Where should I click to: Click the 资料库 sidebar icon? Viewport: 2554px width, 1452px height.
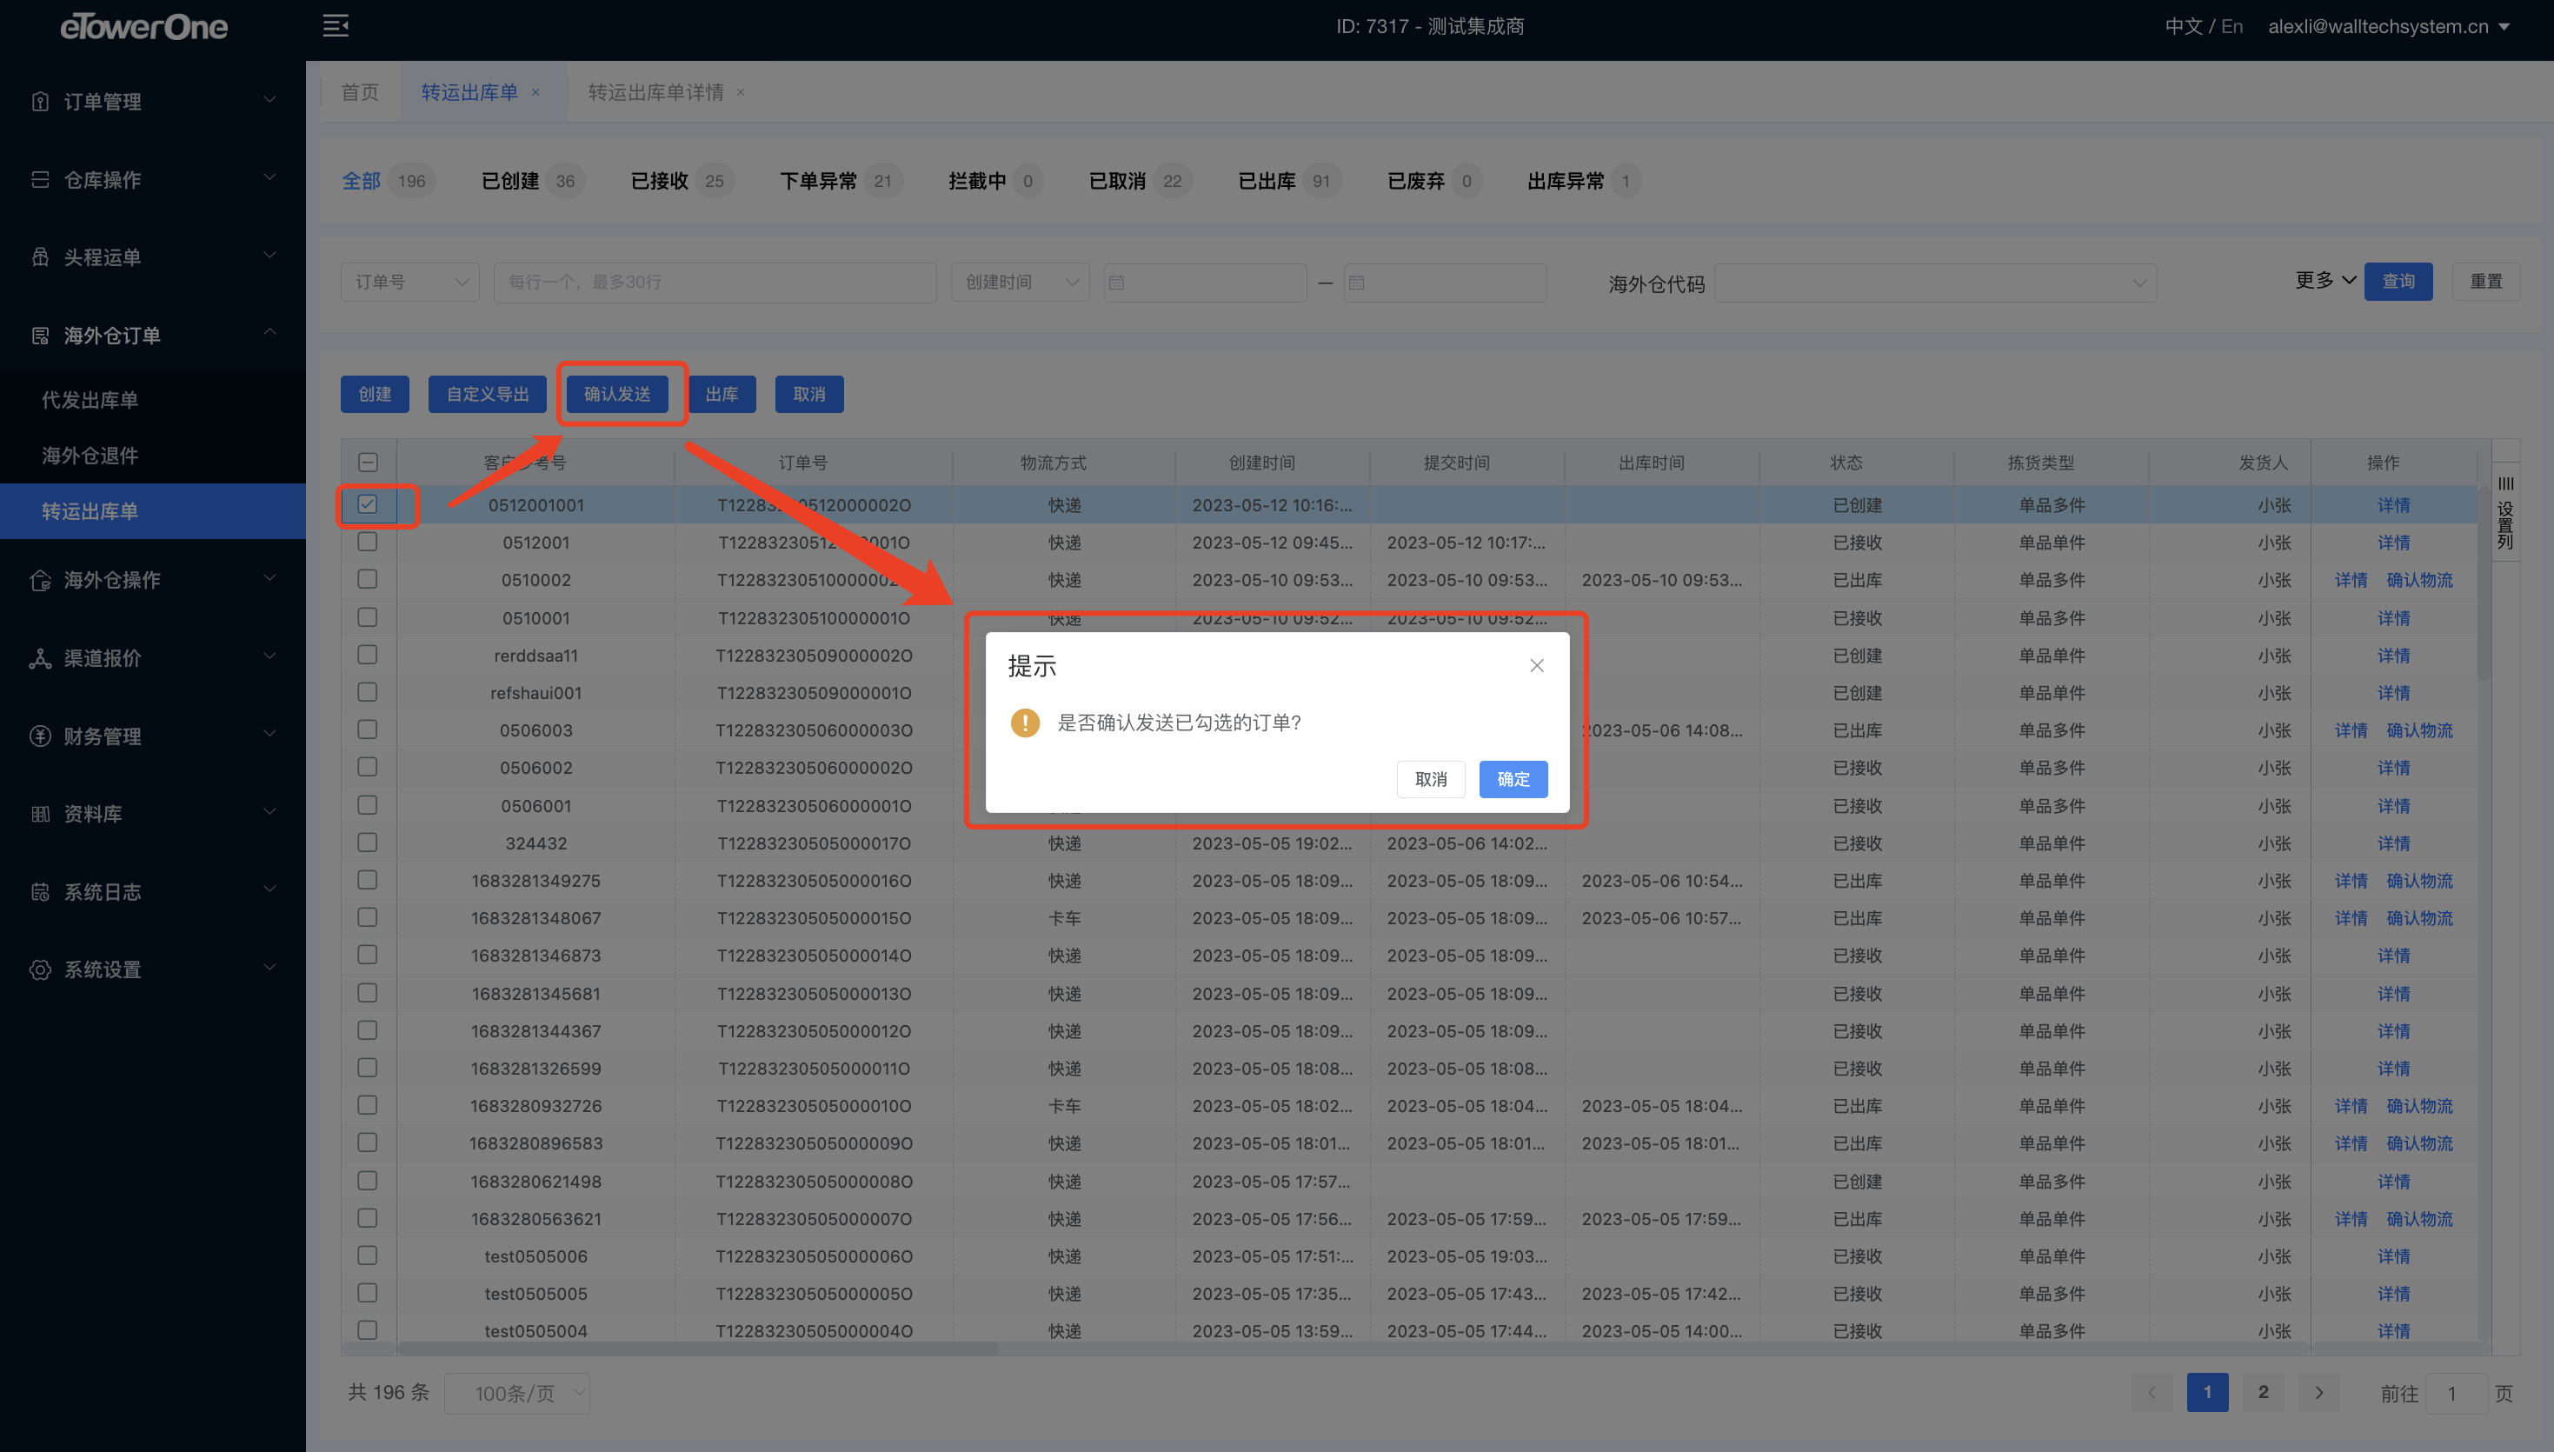[40, 814]
